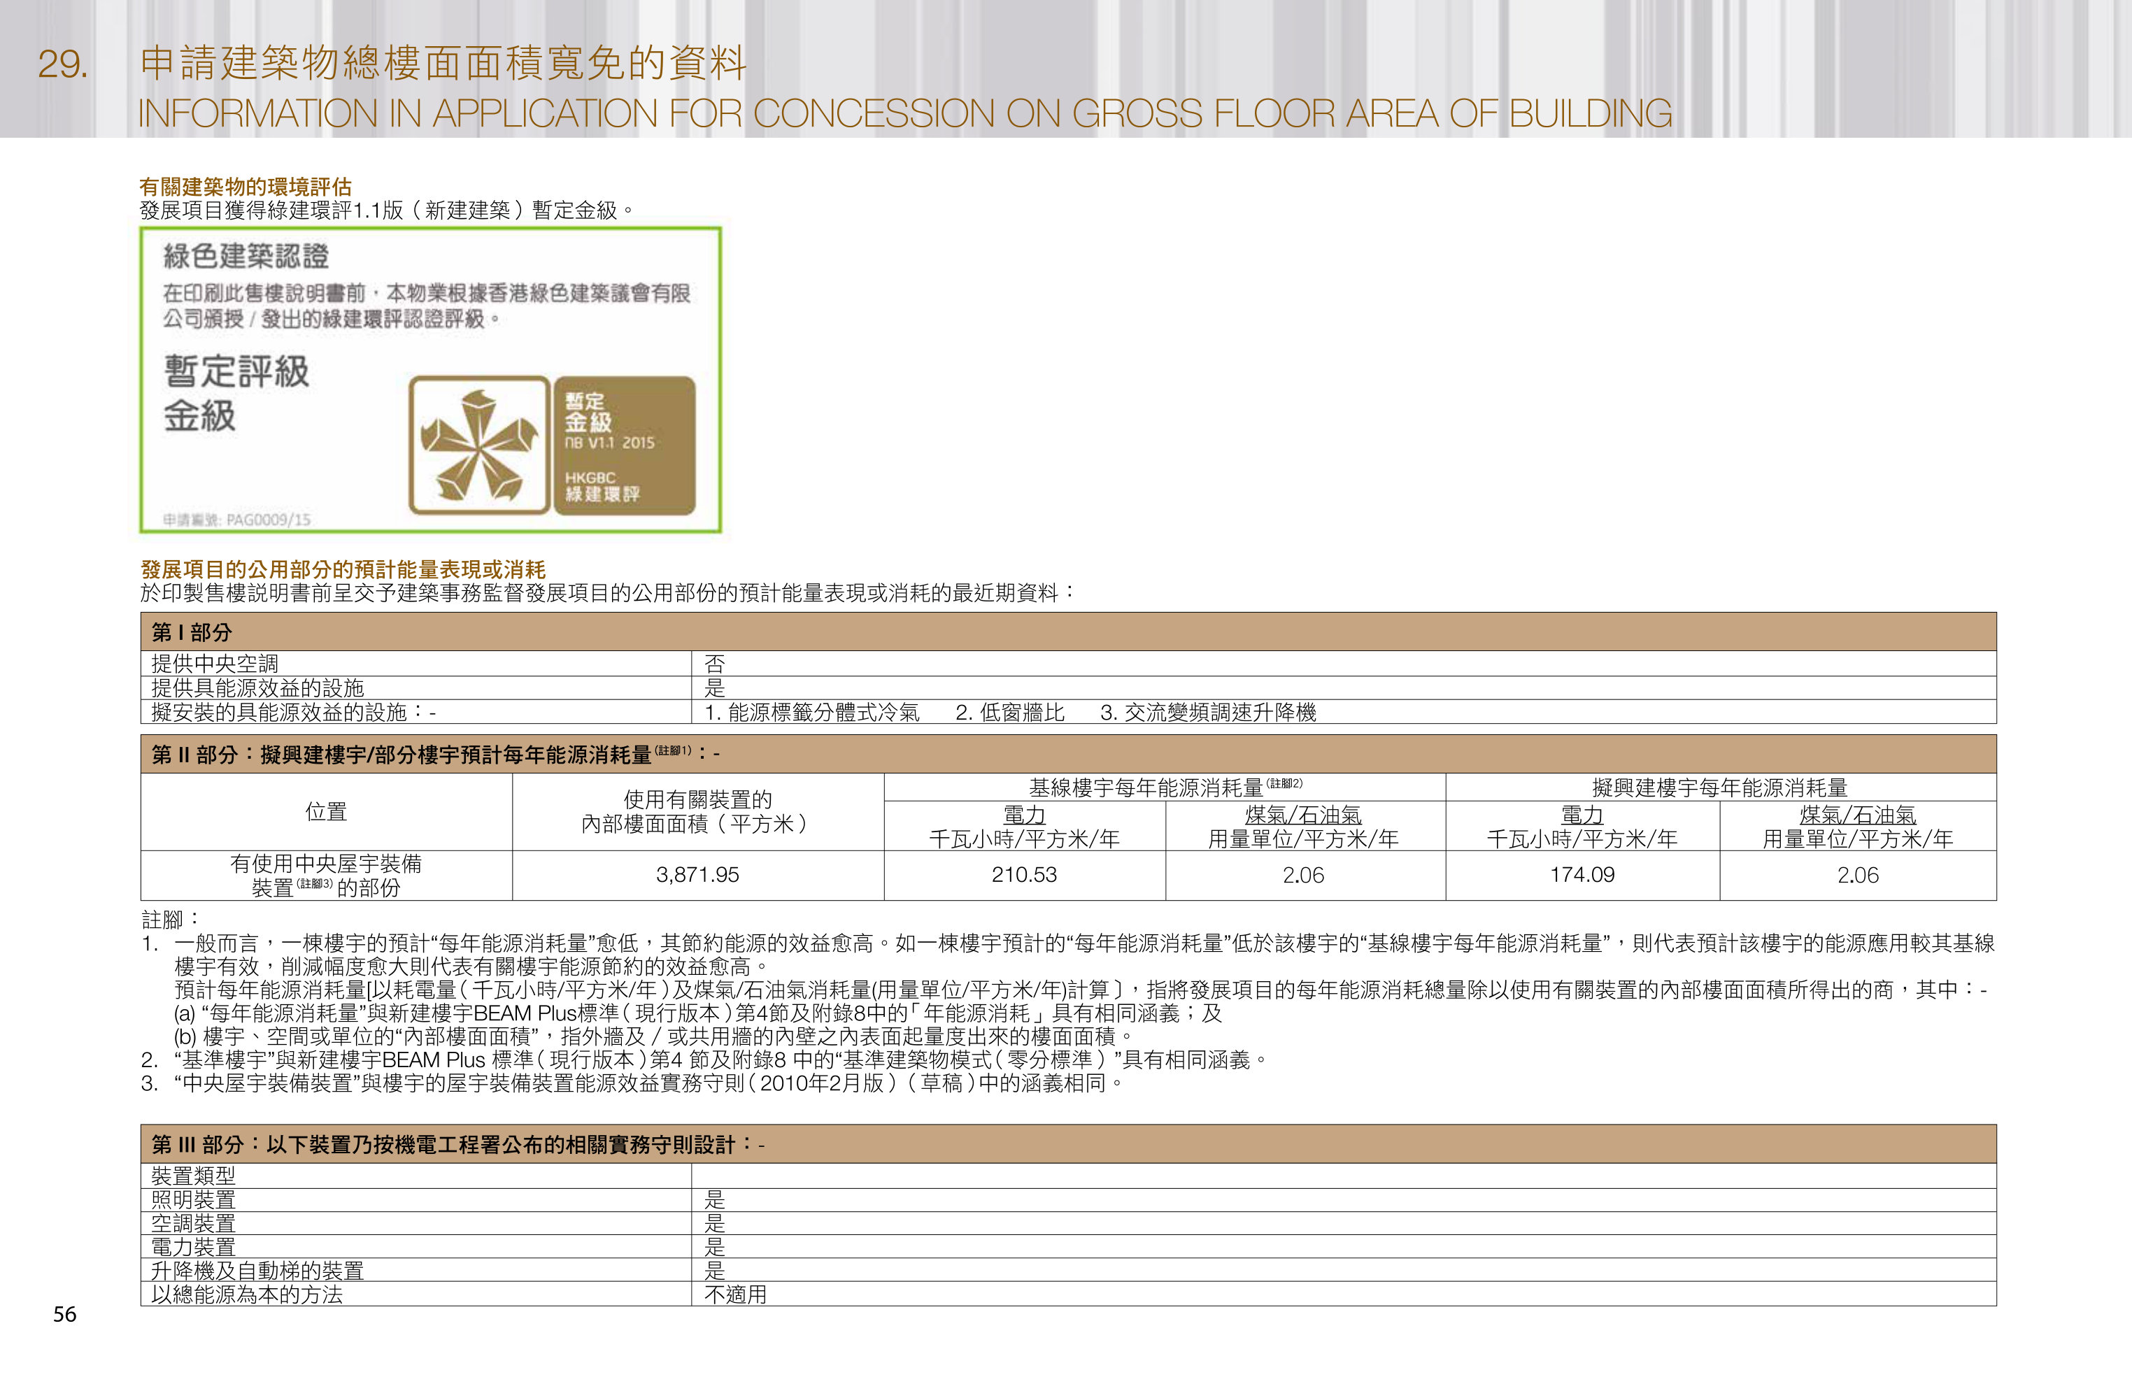Click footnote 2 about 基準樓宇
The image size is (2132, 1377).
tap(704, 1059)
